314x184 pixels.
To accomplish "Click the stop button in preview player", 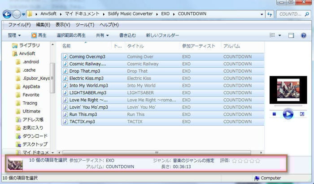I will coord(275,114).
